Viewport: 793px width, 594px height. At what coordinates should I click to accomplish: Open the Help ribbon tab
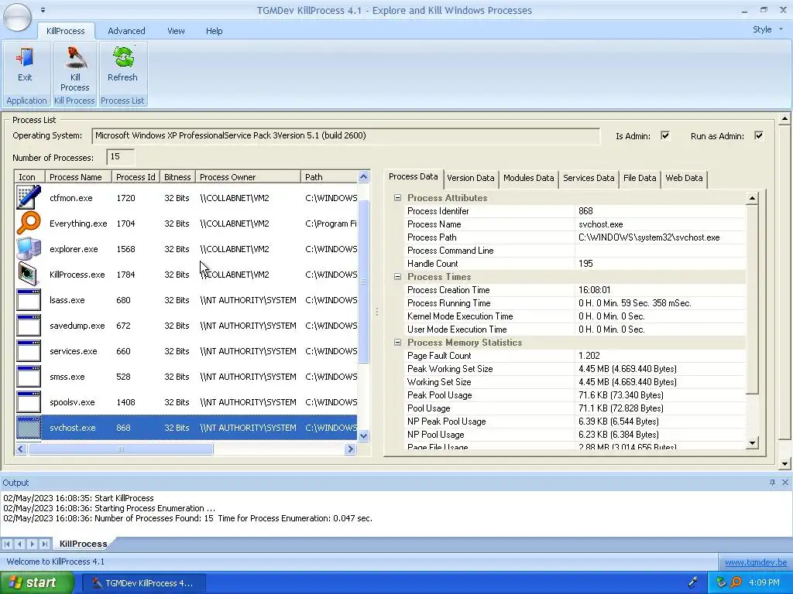(214, 31)
